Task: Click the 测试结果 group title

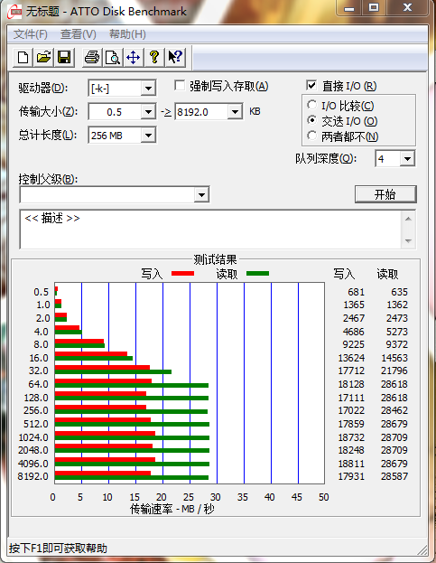Action: click(215, 259)
